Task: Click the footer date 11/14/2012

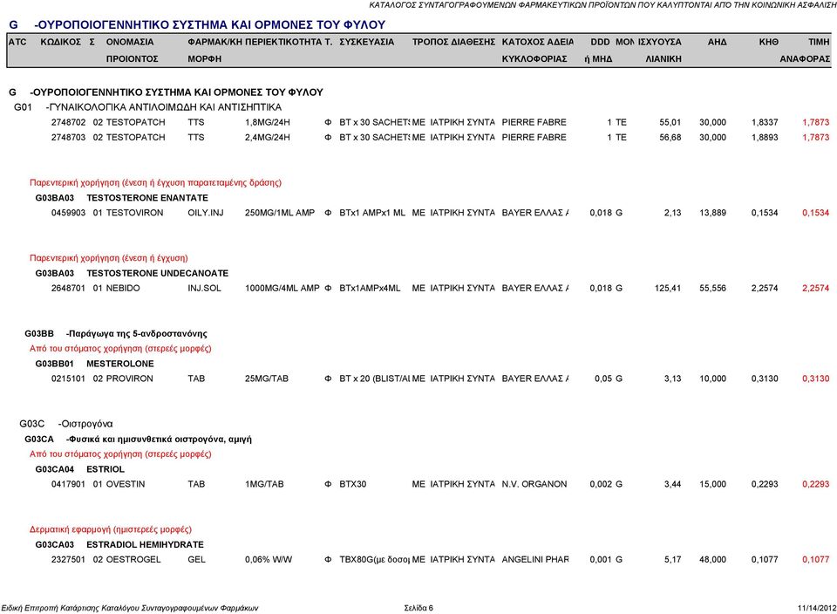Action: pyautogui.click(x=817, y=608)
